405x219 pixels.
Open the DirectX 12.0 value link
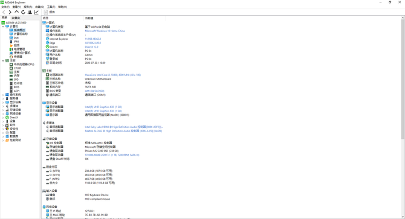91,47
